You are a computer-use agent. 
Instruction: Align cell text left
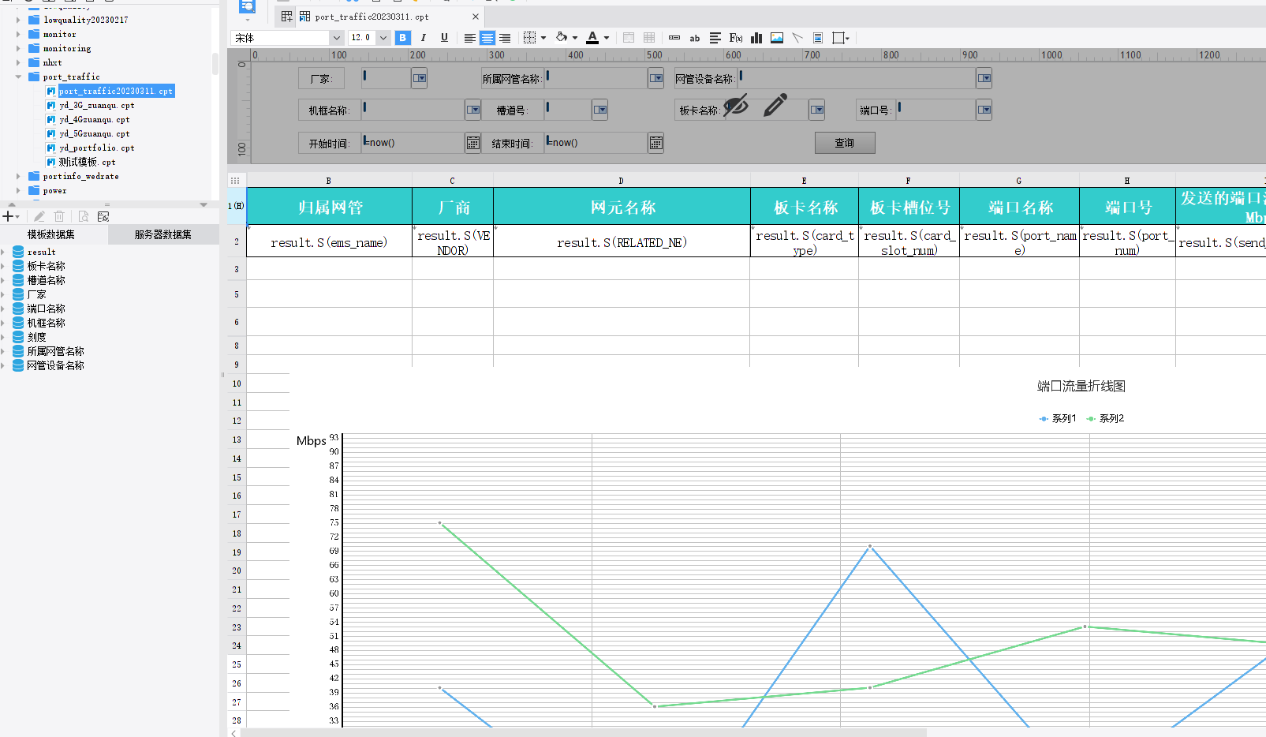pyautogui.click(x=469, y=38)
